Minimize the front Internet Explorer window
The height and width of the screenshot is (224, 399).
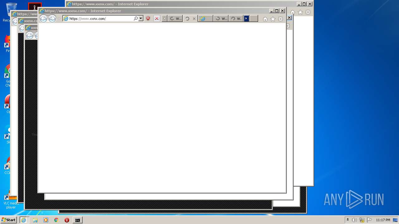pyautogui.click(x=271, y=11)
